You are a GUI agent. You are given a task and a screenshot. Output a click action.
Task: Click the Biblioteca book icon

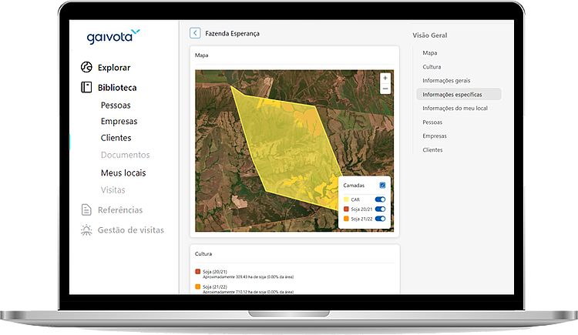pyautogui.click(x=86, y=87)
